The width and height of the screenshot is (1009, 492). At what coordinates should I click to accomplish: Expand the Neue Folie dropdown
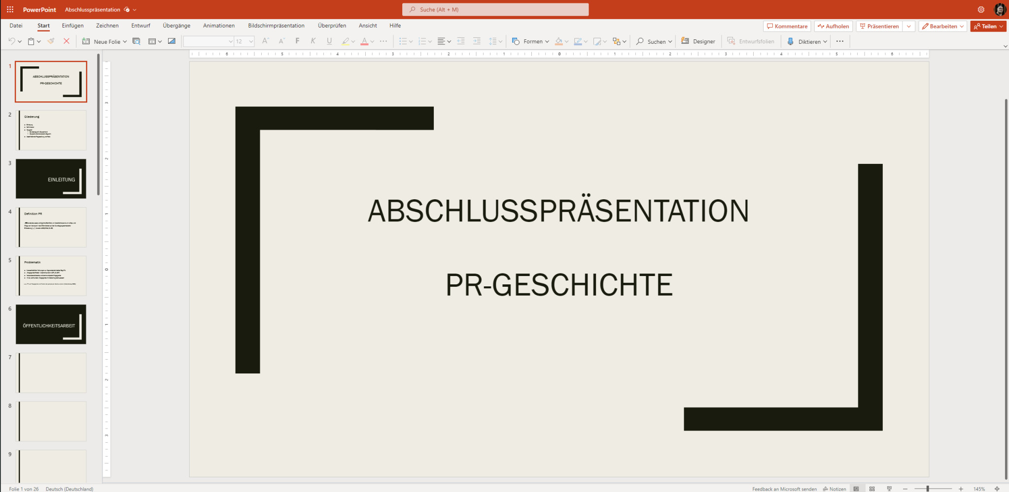(125, 41)
